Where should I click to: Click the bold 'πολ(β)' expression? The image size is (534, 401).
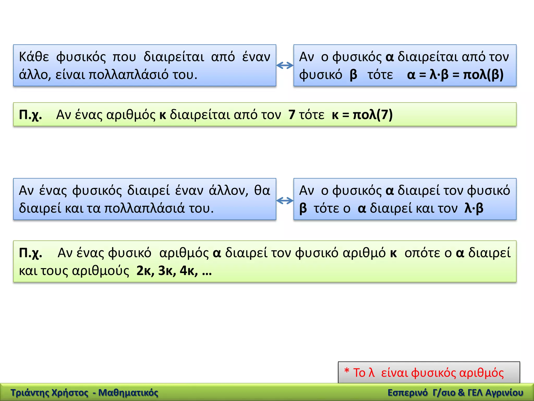coord(483,75)
